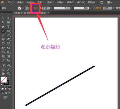This screenshot has height=109, width=120.
Task: Select the Lasso tool
Action: (x=8, y=22)
